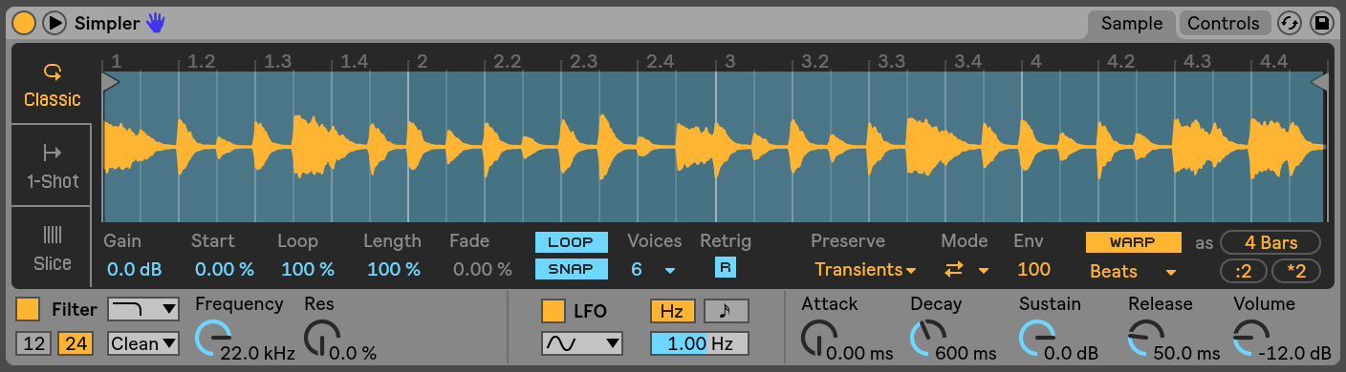Click the Attack knob
Viewport: 1346px width, 372px height.
[x=819, y=338]
